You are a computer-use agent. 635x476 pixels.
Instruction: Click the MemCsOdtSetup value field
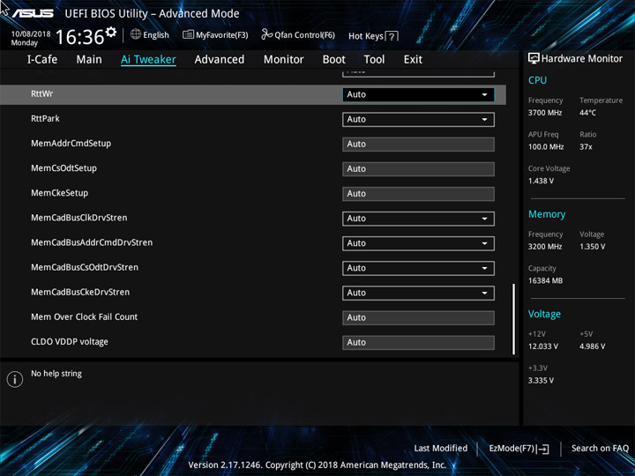pos(418,168)
